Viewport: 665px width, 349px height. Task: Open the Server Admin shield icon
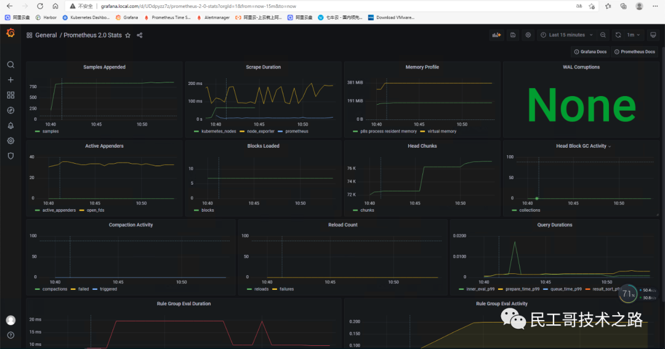(x=10, y=156)
